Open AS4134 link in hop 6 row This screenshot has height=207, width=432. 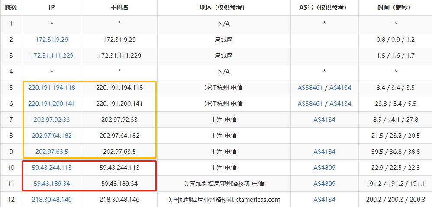[340, 104]
